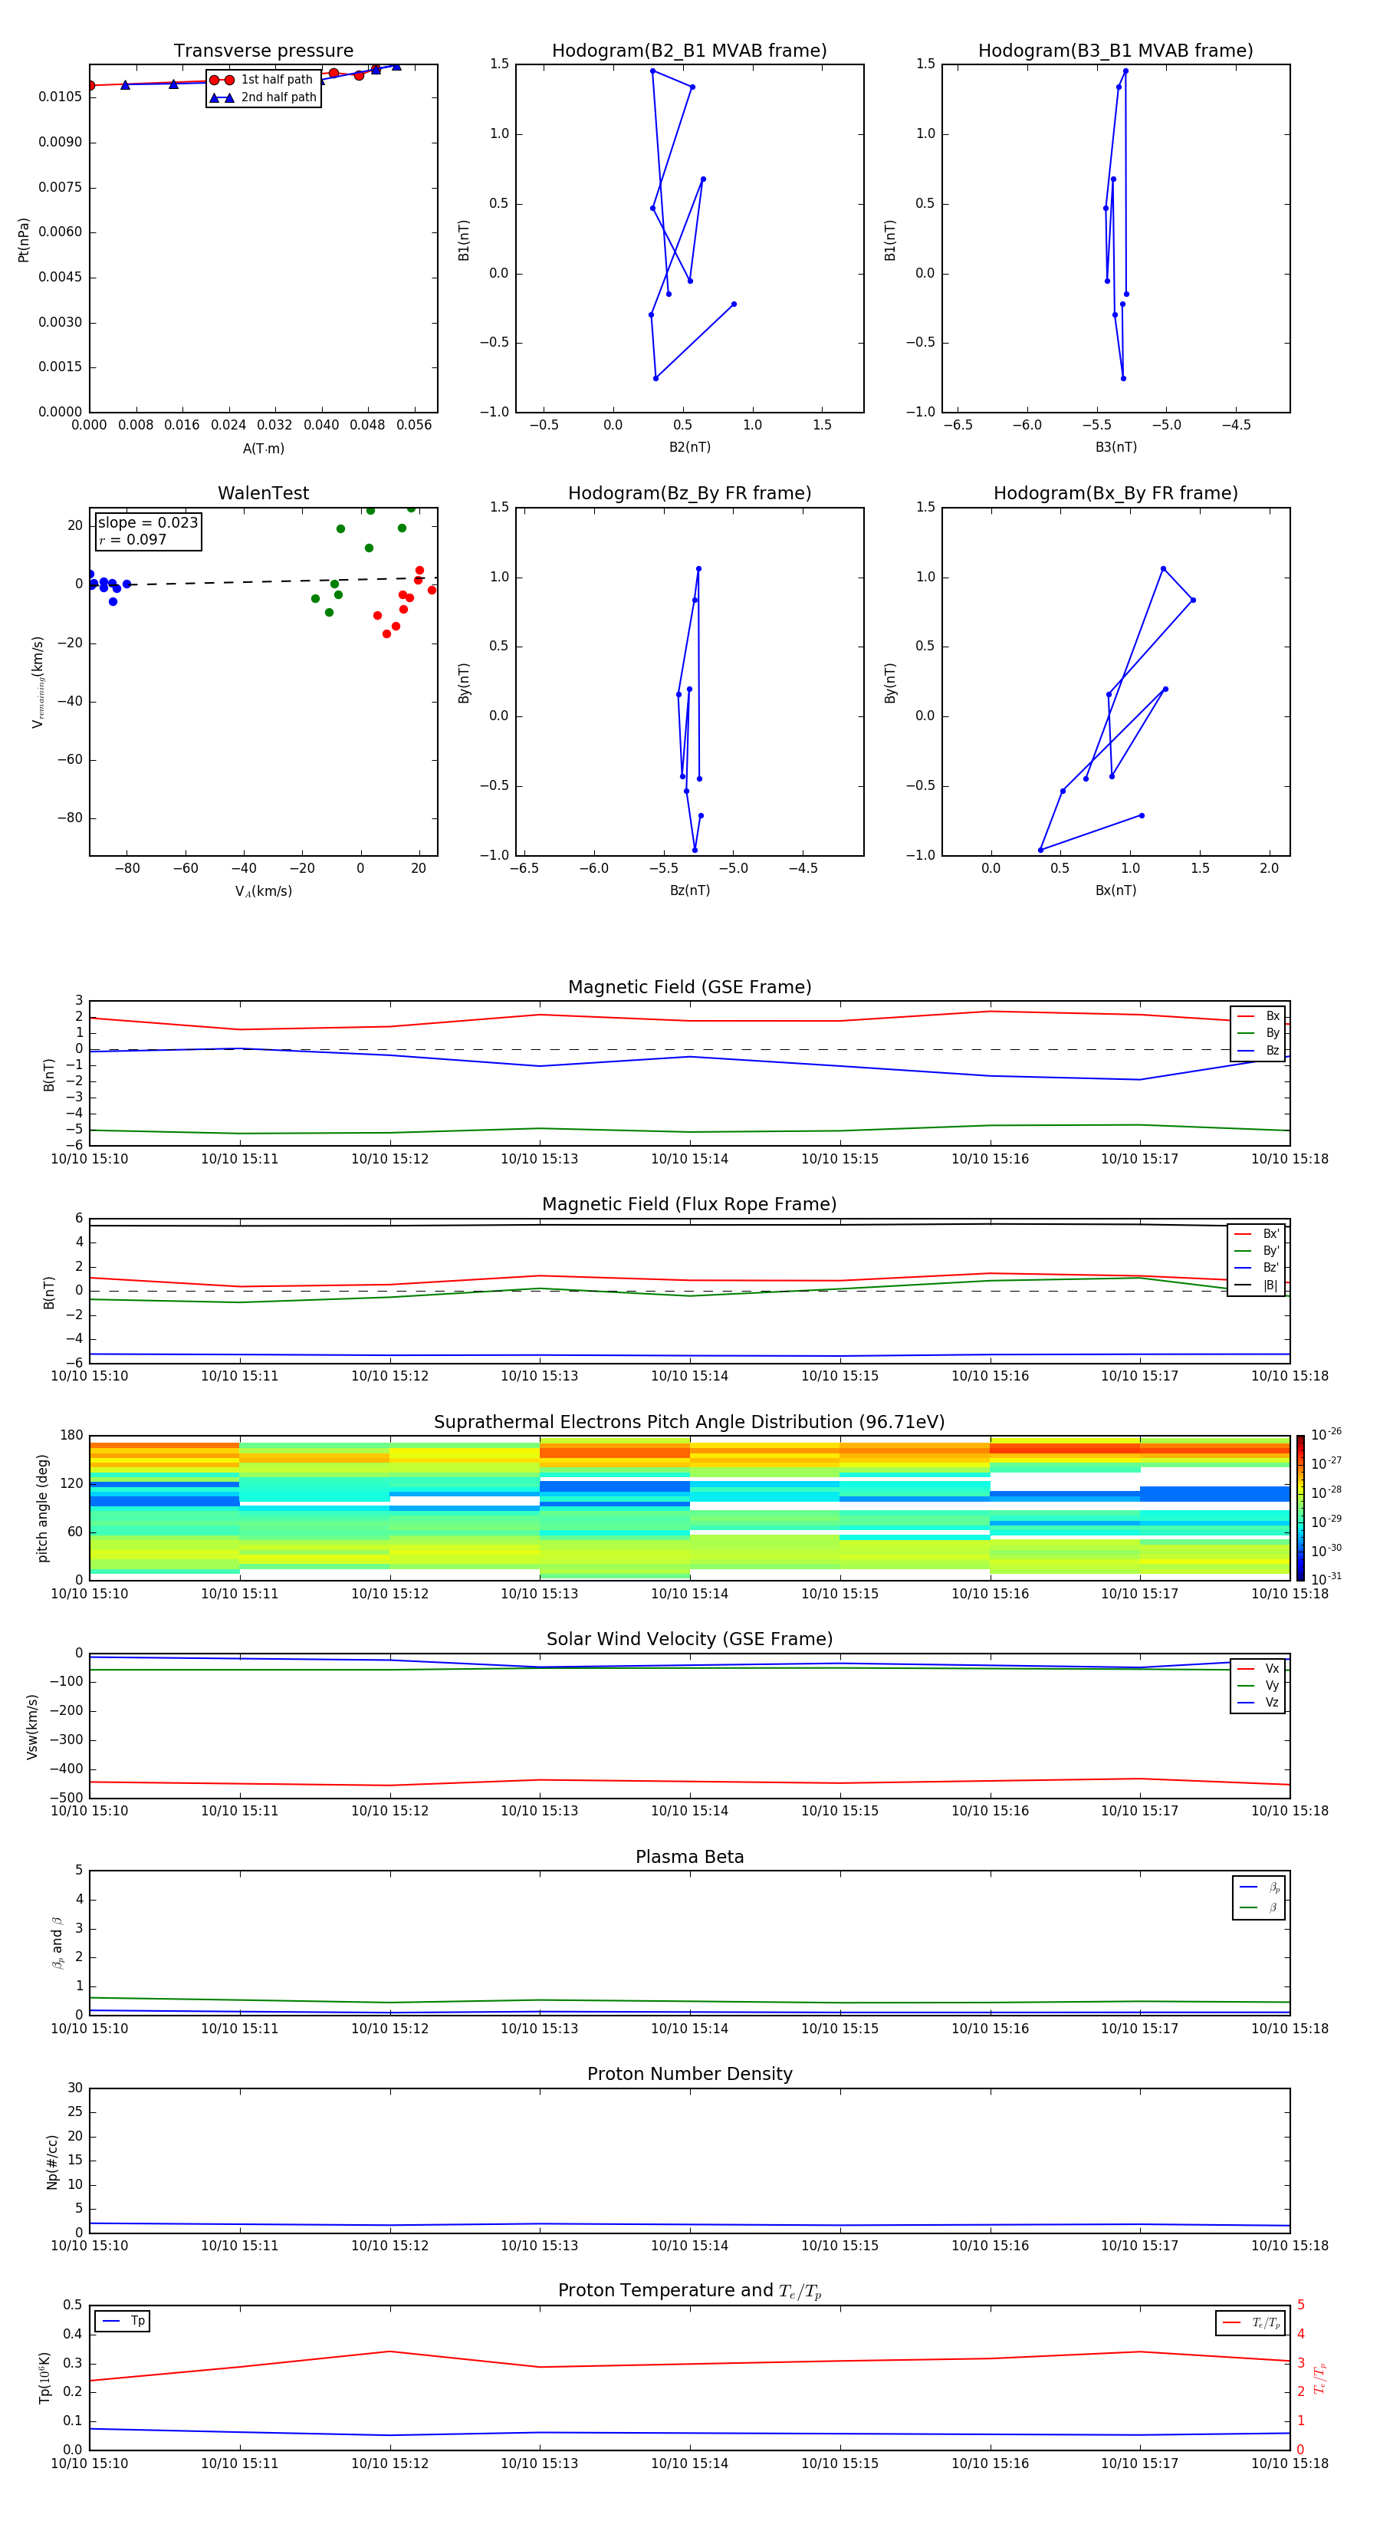Click 'By' in GSE magnetic field legend
The height and width of the screenshot is (2531, 1380).
coord(1272,1034)
